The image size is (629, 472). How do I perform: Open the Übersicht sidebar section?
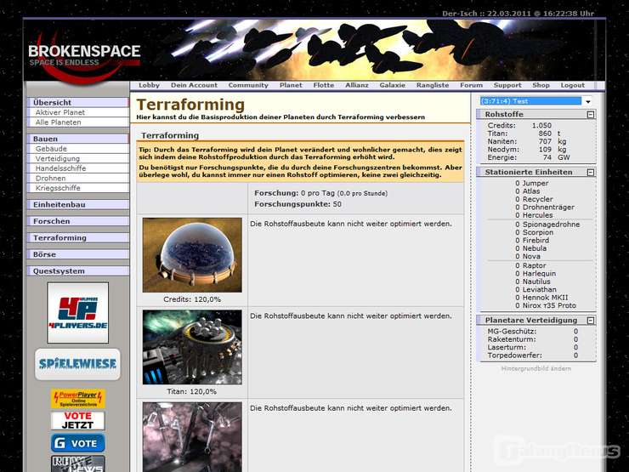click(78, 102)
